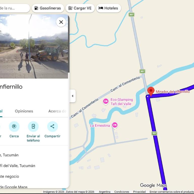The height and width of the screenshot is (194, 194).
Task: Open the street view photo thumbnail
Action: (x=34, y=46)
